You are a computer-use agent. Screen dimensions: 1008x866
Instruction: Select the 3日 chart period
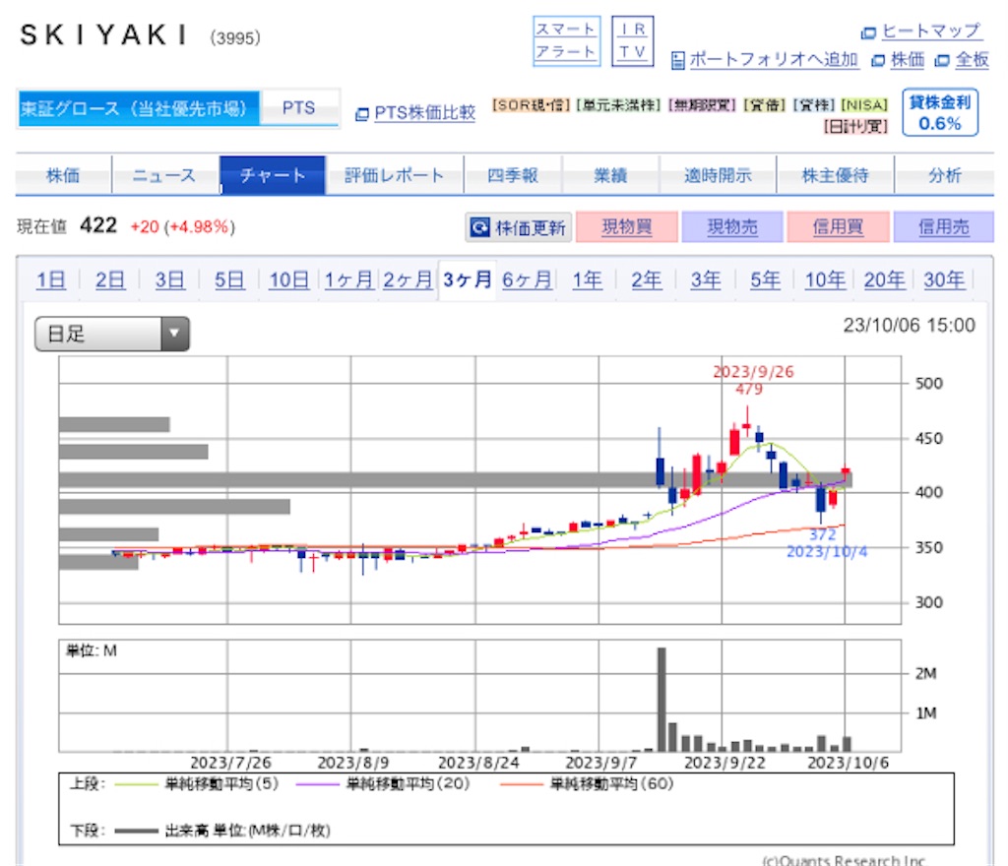(x=169, y=280)
